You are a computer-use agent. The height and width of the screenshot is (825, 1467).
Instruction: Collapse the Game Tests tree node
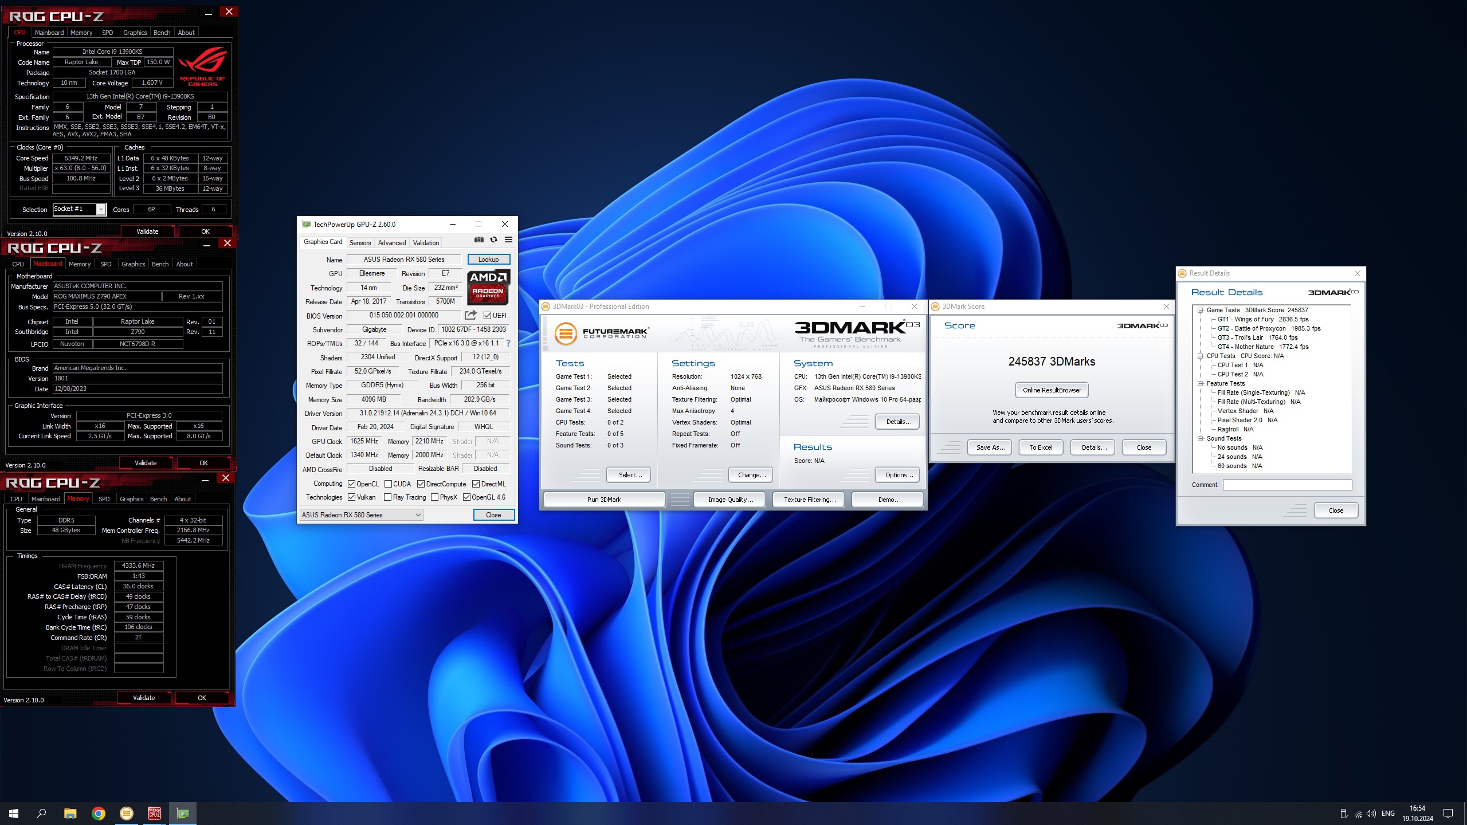[1200, 310]
